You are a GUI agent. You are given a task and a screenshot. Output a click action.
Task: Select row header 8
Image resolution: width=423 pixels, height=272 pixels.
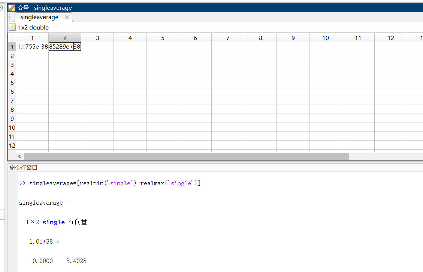[12, 109]
